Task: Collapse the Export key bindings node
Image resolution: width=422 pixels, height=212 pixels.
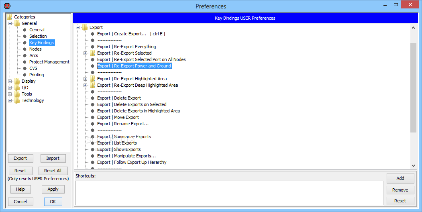Action: pos(77,27)
